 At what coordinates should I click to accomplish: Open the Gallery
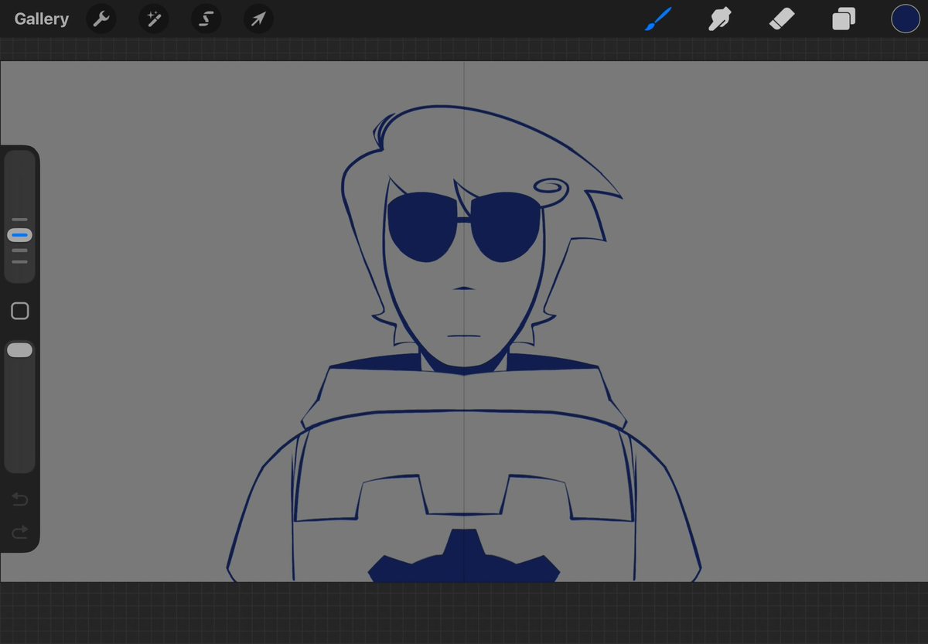[41, 19]
